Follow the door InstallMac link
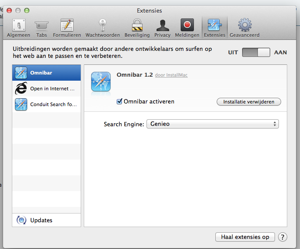The width and height of the screenshot is (300, 249). click(171, 75)
